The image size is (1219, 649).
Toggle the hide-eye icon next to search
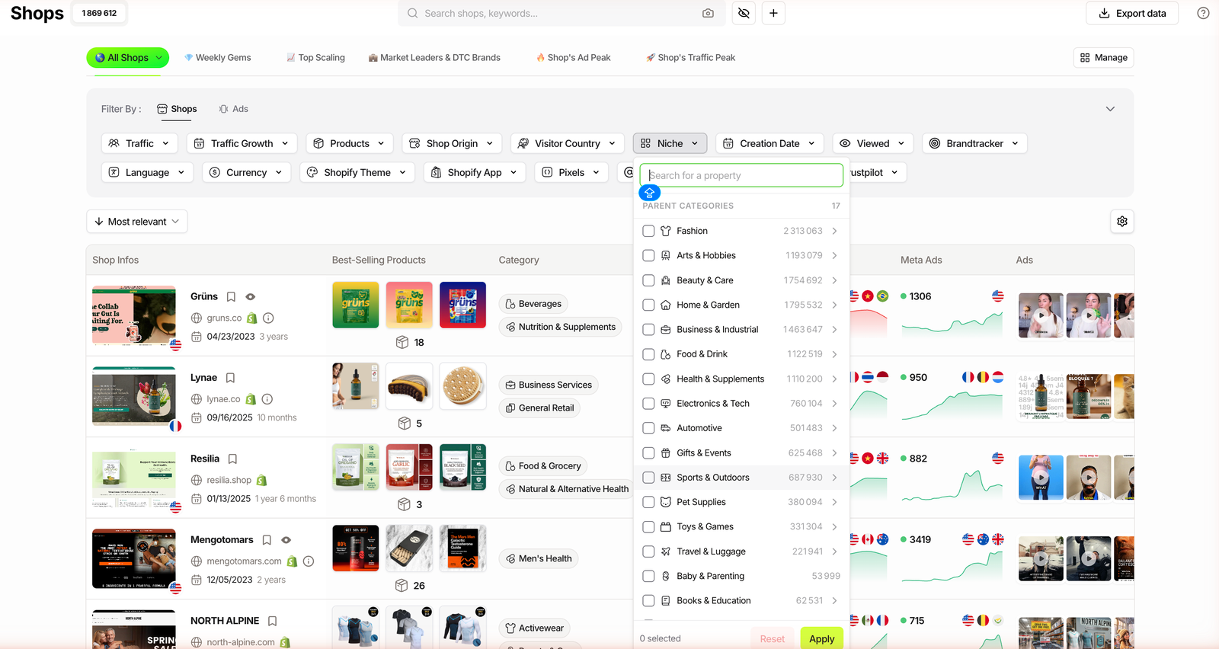coord(744,13)
